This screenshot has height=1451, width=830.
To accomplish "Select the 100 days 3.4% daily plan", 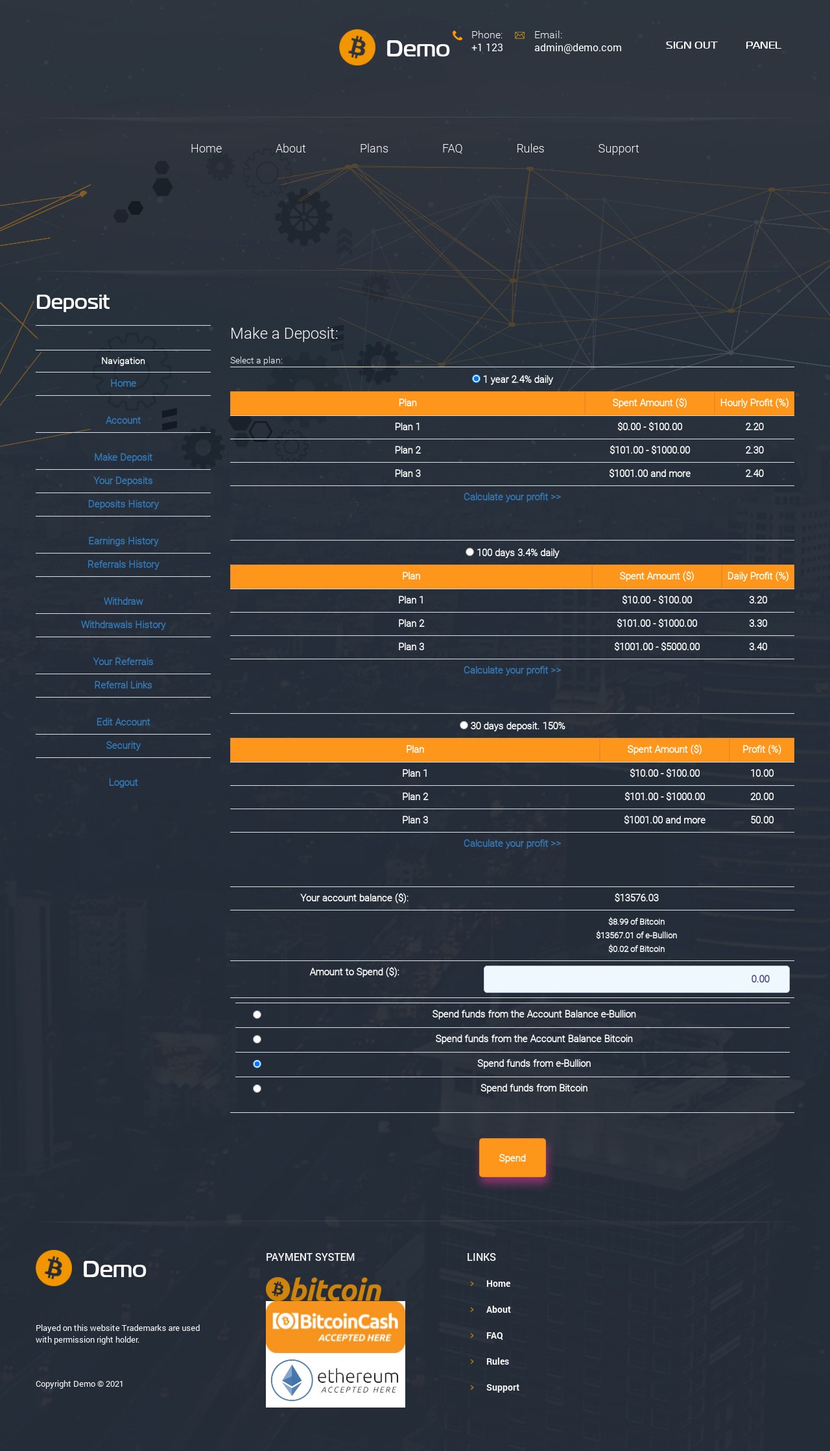I will pos(469,552).
